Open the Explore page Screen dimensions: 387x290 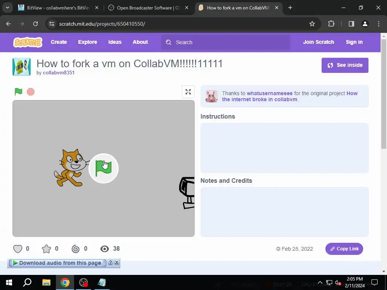tap(88, 42)
